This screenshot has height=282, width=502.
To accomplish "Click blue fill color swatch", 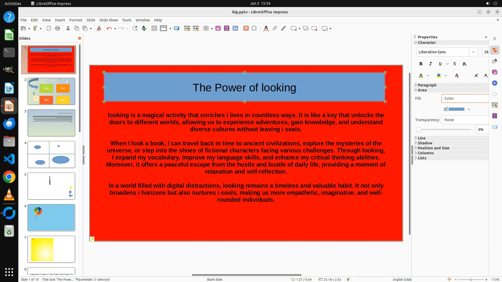I will 456,109.
